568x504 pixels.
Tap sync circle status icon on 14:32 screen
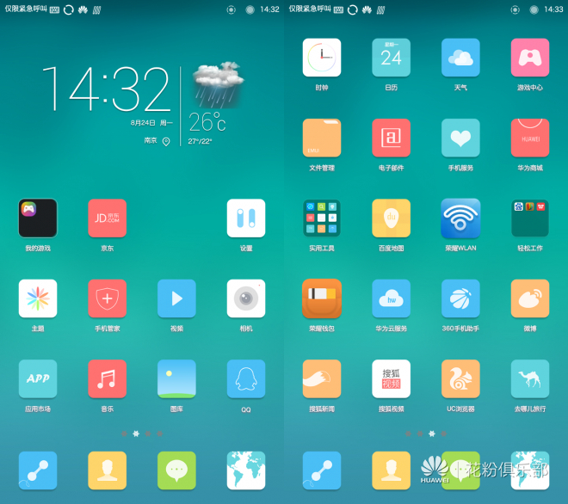click(69, 9)
